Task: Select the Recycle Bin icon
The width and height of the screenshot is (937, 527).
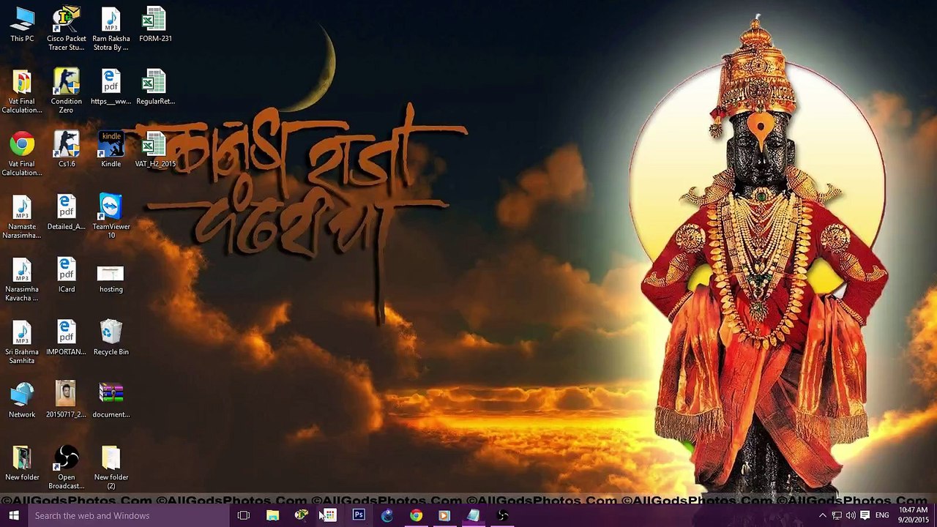Action: pyautogui.click(x=111, y=339)
